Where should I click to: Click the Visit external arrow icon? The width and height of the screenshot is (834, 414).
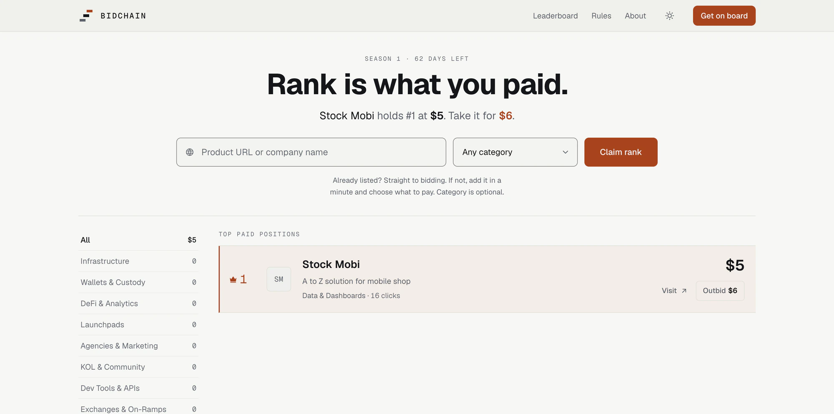[x=684, y=291]
